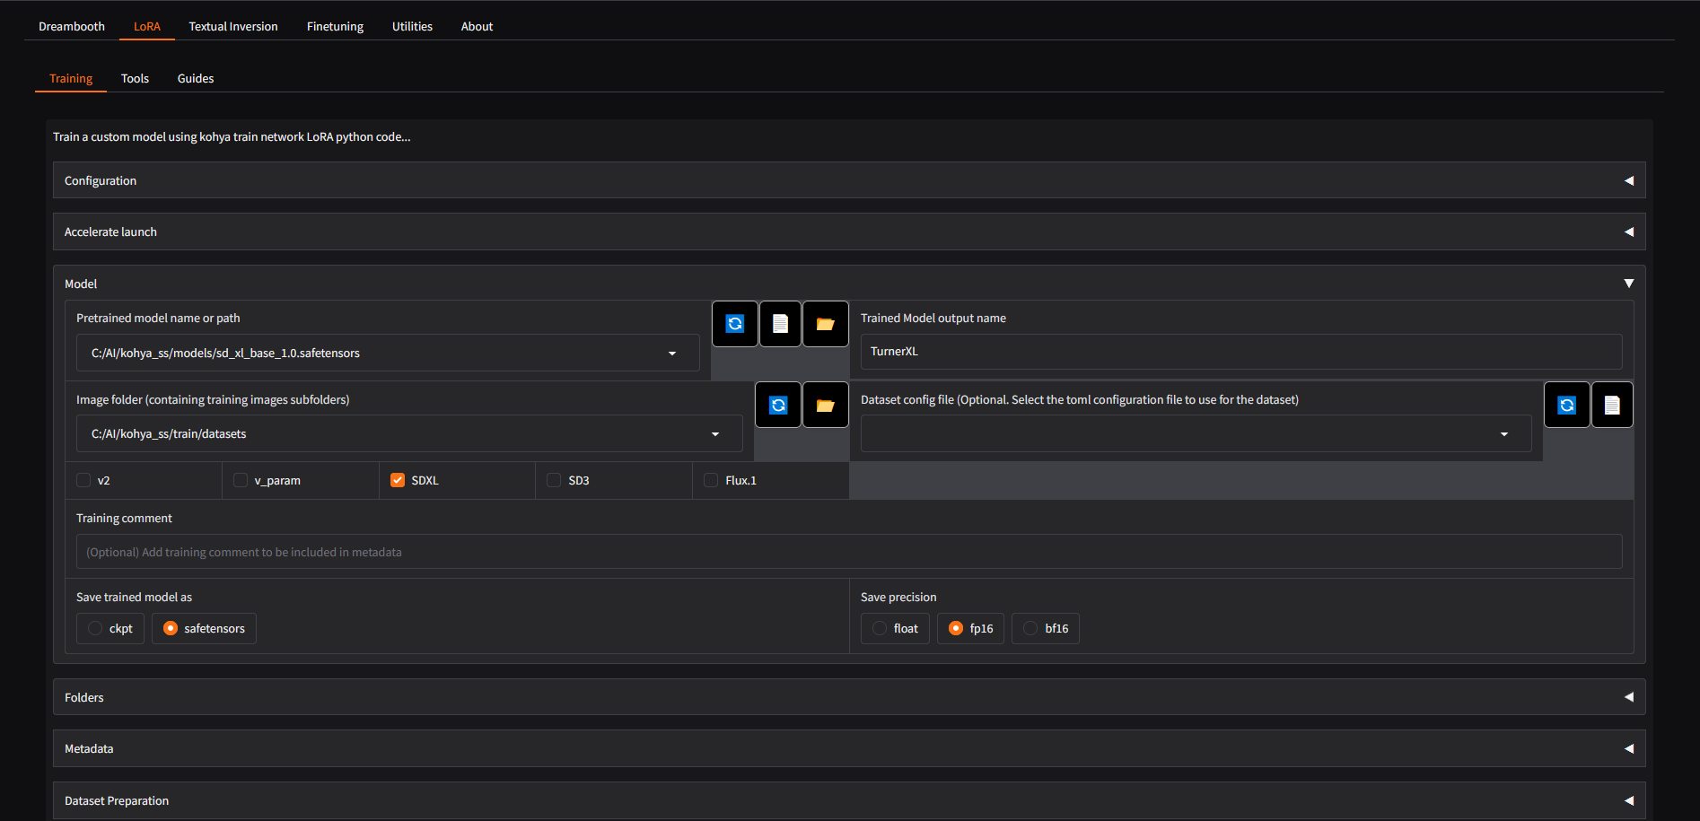Choose bf16 save precision
Viewport: 1700px width, 821px height.
[1030, 628]
